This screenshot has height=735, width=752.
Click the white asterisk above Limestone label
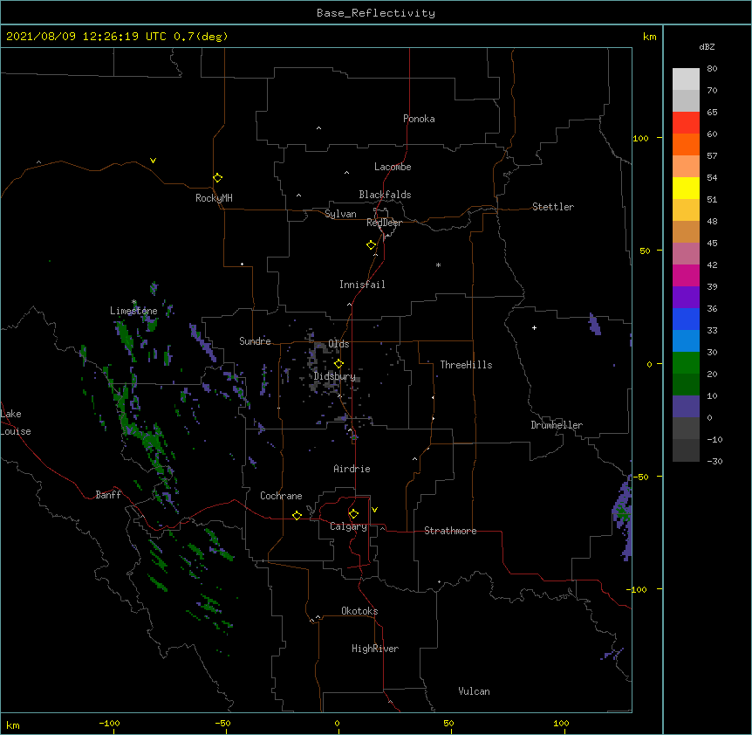click(133, 302)
